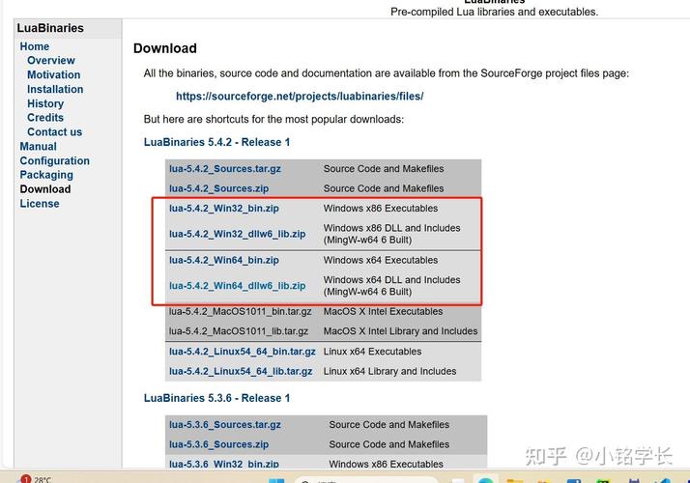Image resolution: width=690 pixels, height=483 pixels.
Task: Download lua-5.3.6_Sources.zip
Action: pos(218,444)
